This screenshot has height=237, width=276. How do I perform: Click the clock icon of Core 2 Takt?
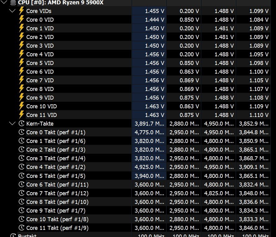click(21, 149)
